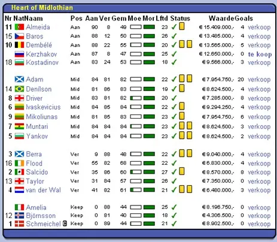
Task: Click verkoop link in Muntari's row
Action: pos(259,126)
